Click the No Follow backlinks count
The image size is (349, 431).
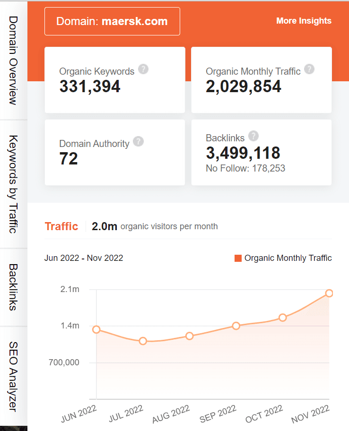click(245, 168)
